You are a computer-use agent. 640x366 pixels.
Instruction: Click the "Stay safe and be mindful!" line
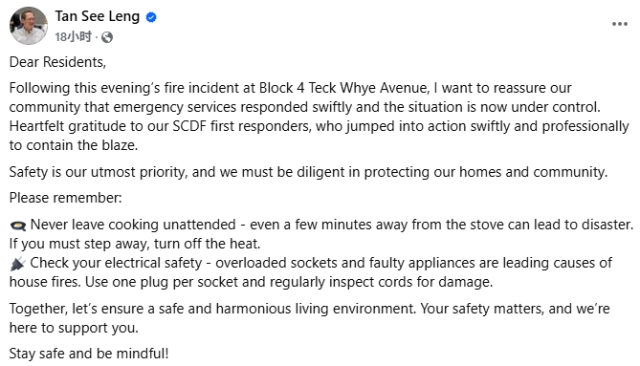[x=89, y=354]
